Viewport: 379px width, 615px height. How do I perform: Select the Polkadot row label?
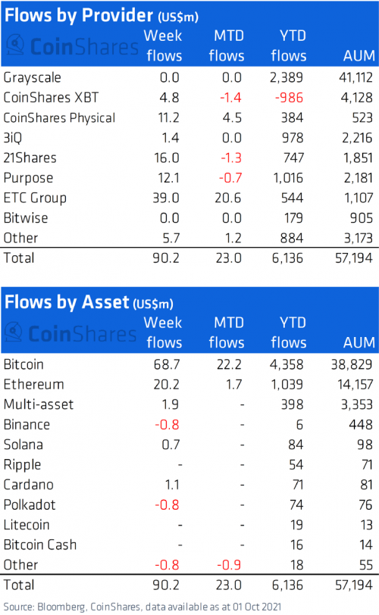coord(30,504)
